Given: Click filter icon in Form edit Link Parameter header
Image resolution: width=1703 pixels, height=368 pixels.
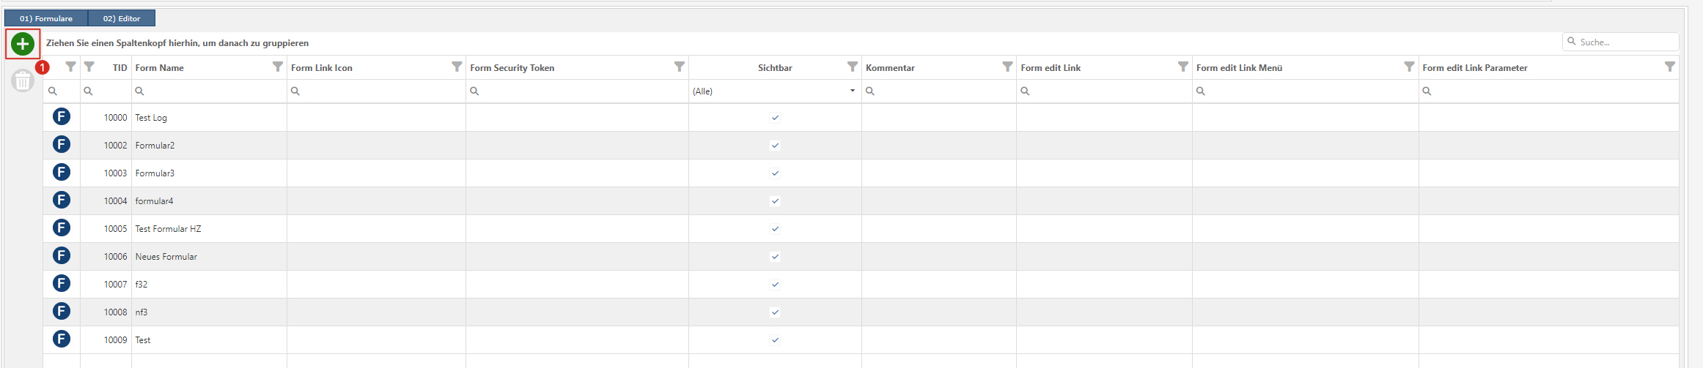Looking at the screenshot, I should [1670, 67].
